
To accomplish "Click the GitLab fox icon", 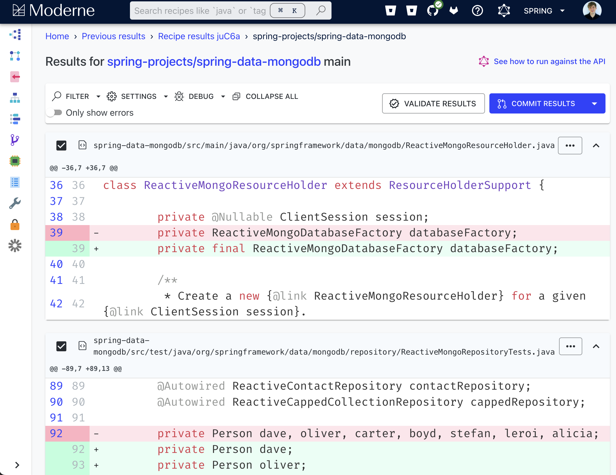I will [x=453, y=11].
